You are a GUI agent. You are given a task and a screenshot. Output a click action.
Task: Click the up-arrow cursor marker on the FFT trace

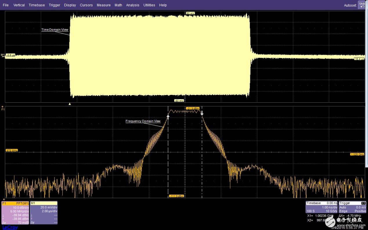(168, 116)
